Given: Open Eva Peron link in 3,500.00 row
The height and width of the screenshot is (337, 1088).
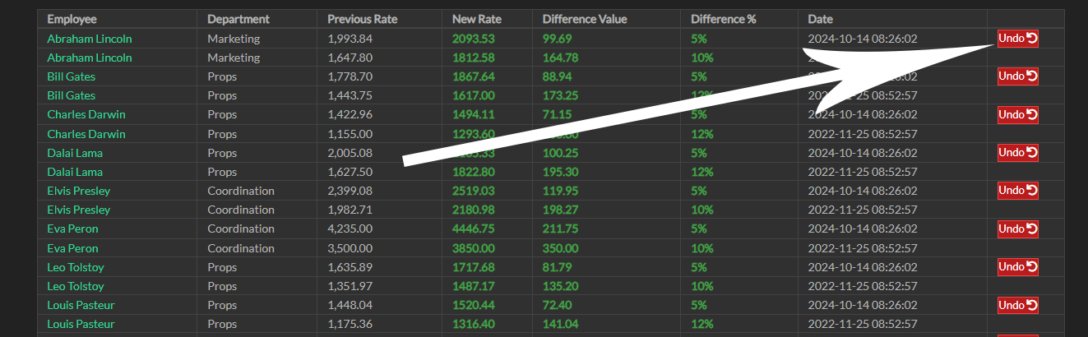Looking at the screenshot, I should (72, 248).
